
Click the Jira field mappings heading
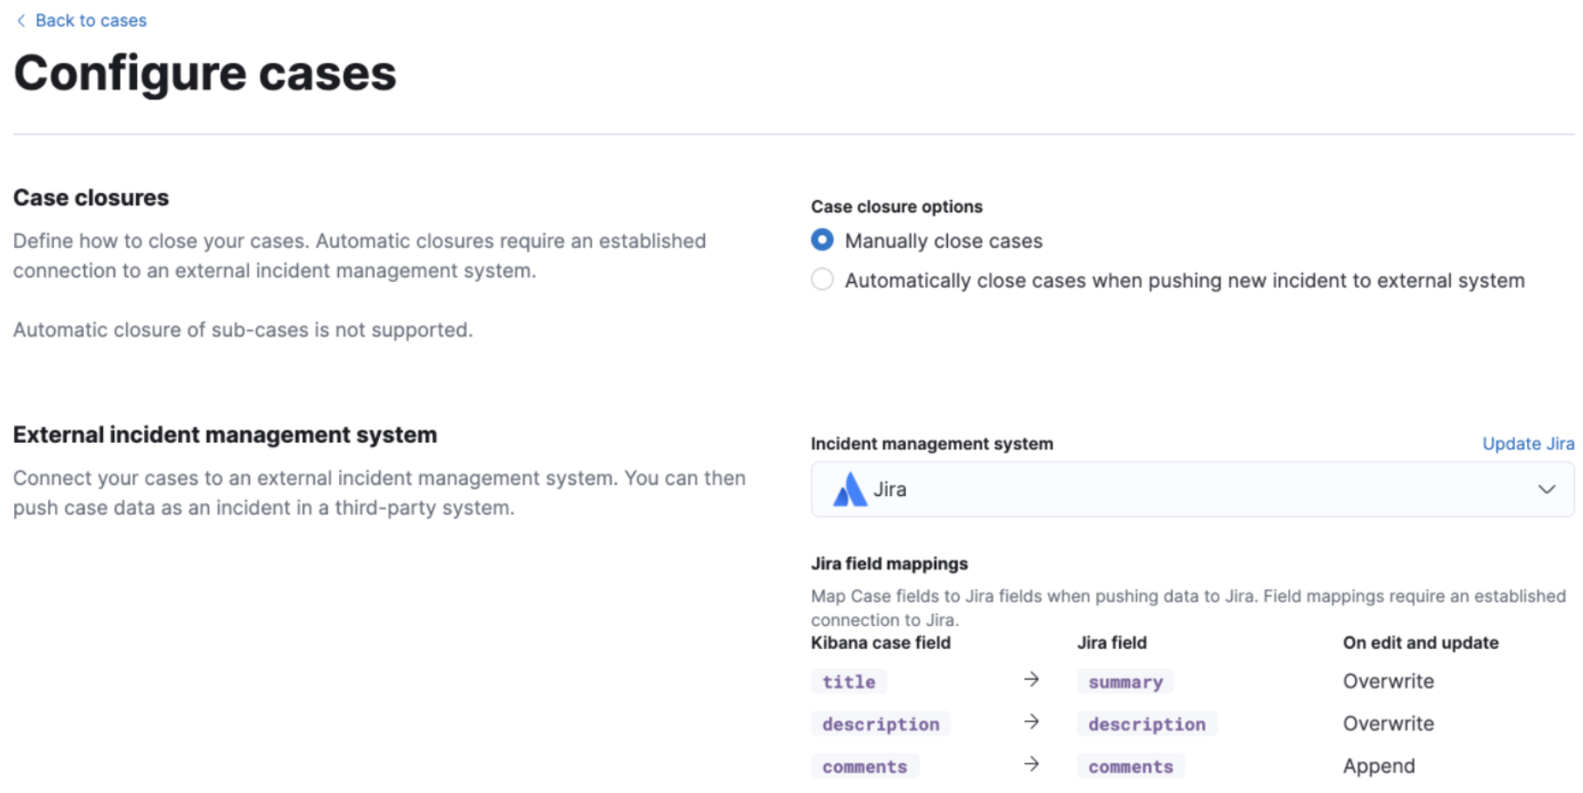click(x=888, y=564)
